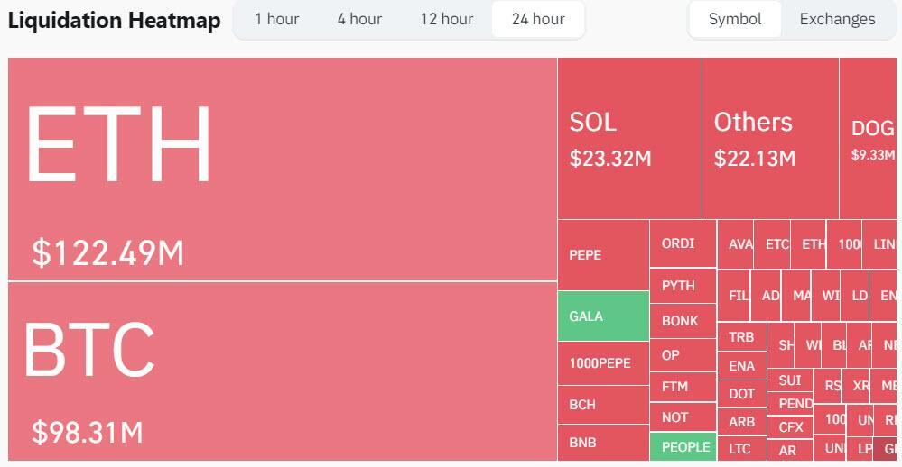Switch to 4 hour timeframe
The width and height of the screenshot is (902, 467).
[x=359, y=19]
